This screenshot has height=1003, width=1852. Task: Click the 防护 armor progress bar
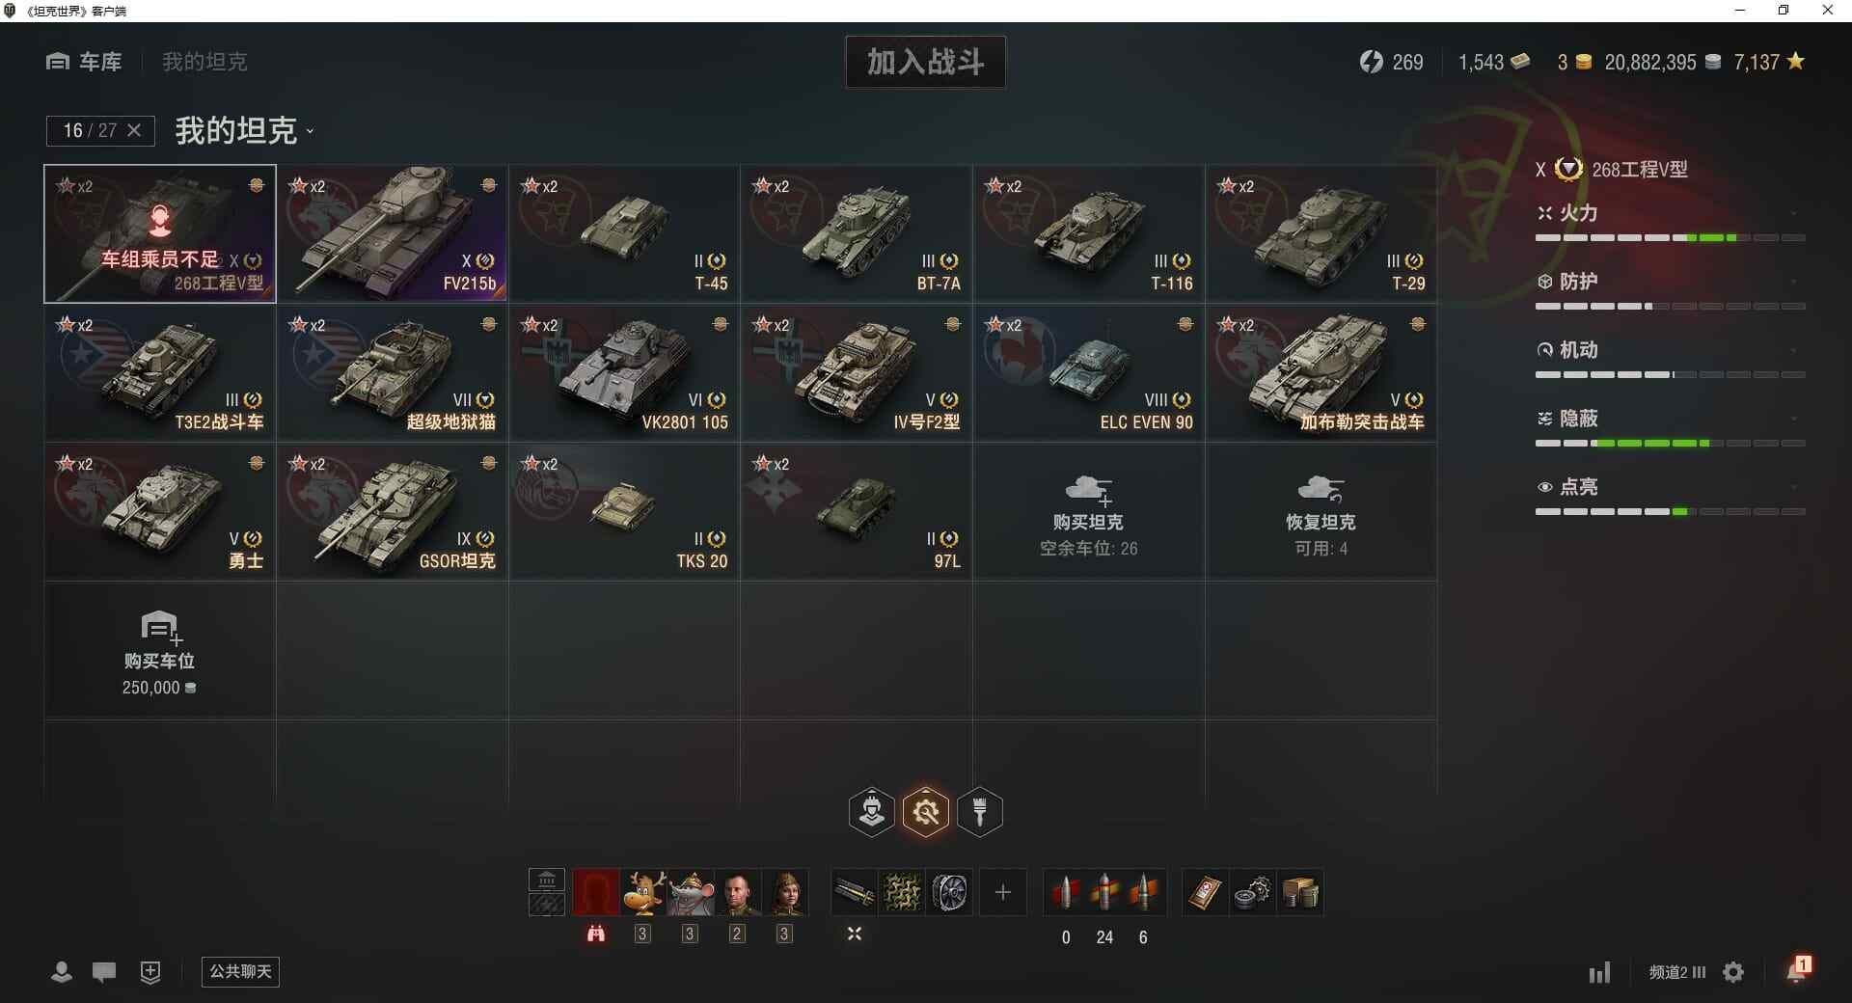pyautogui.click(x=1670, y=306)
